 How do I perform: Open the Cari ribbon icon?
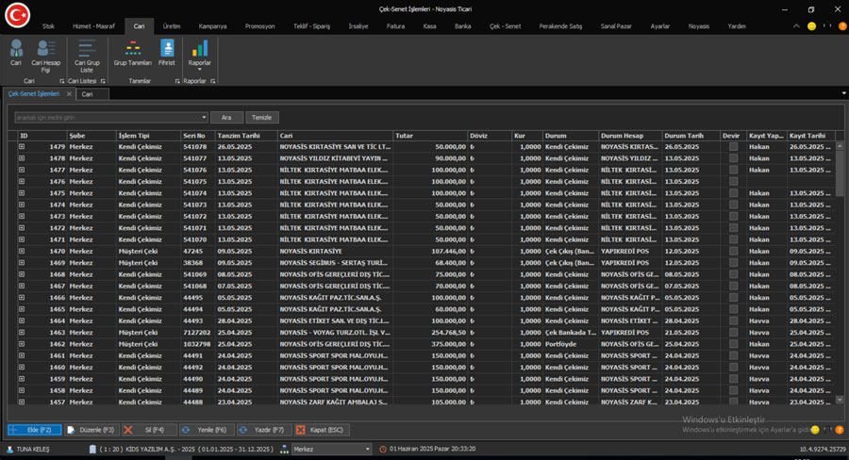[16, 53]
